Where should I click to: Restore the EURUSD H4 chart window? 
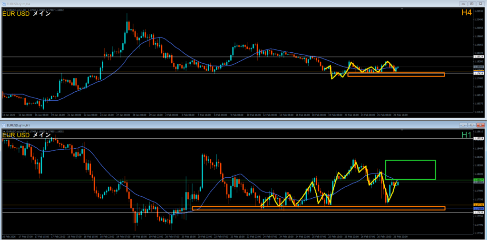click(471, 4)
